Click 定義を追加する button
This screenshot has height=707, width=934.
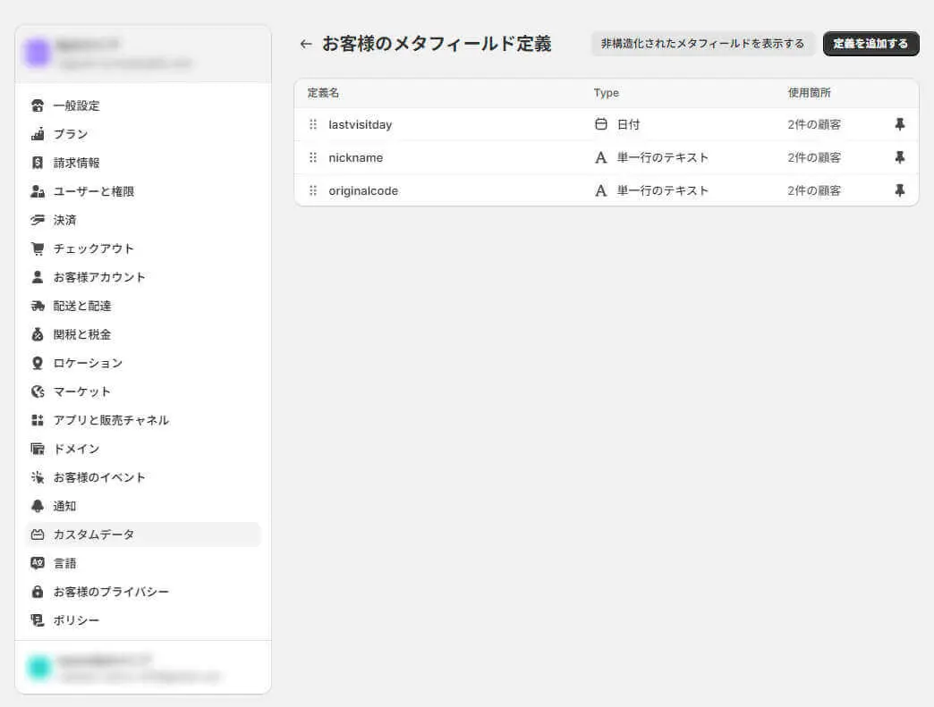point(870,44)
